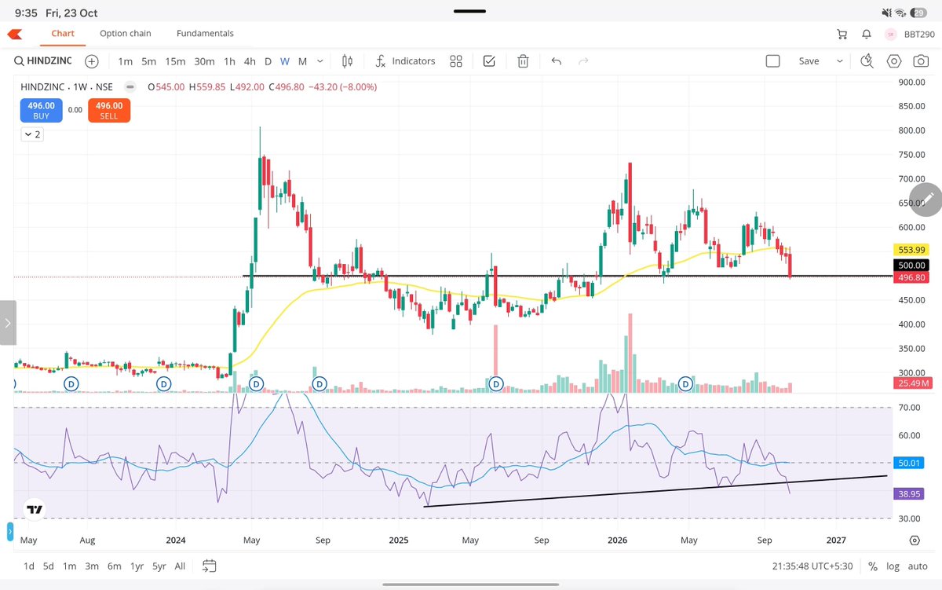Screen dimensions: 942x590
Task: Open the pencil drawing tools button
Action: coord(928,198)
